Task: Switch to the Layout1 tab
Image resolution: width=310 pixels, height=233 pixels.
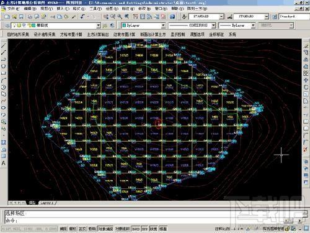Action: coord(47,203)
